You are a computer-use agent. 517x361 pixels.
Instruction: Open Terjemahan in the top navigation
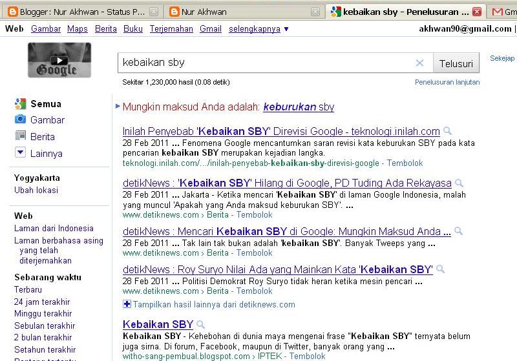171,29
